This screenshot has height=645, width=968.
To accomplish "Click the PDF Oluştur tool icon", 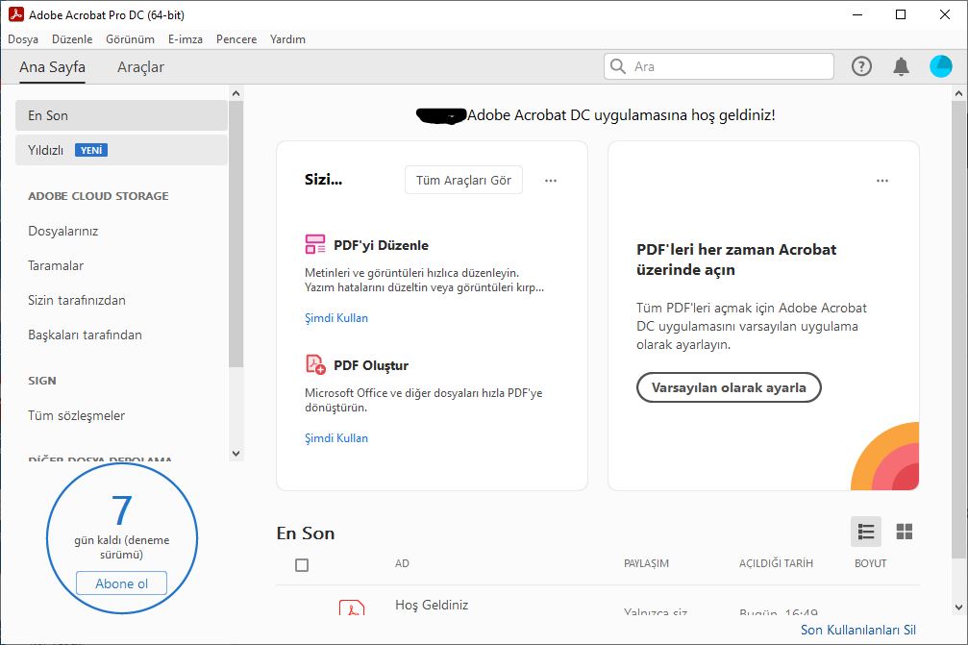I will tap(315, 364).
